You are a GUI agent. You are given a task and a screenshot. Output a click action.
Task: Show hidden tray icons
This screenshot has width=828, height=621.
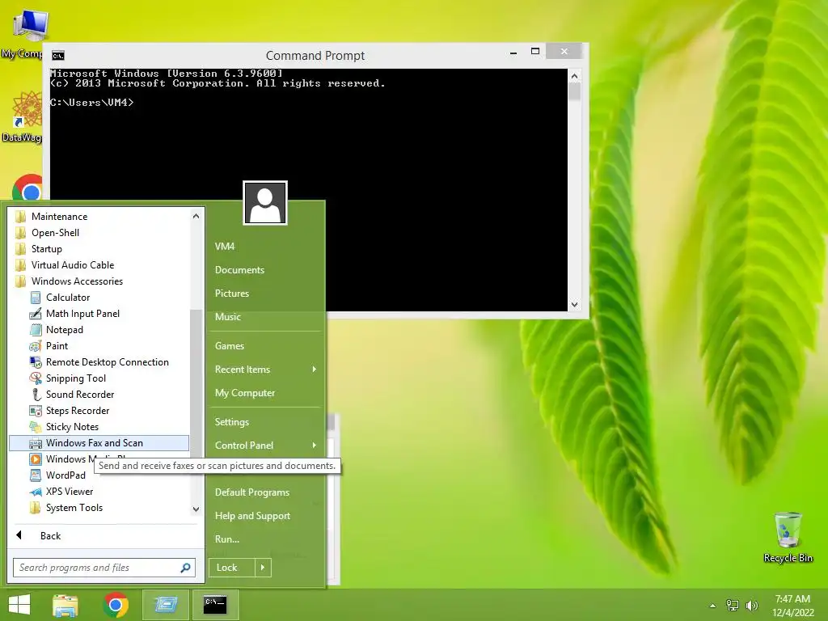point(713,606)
